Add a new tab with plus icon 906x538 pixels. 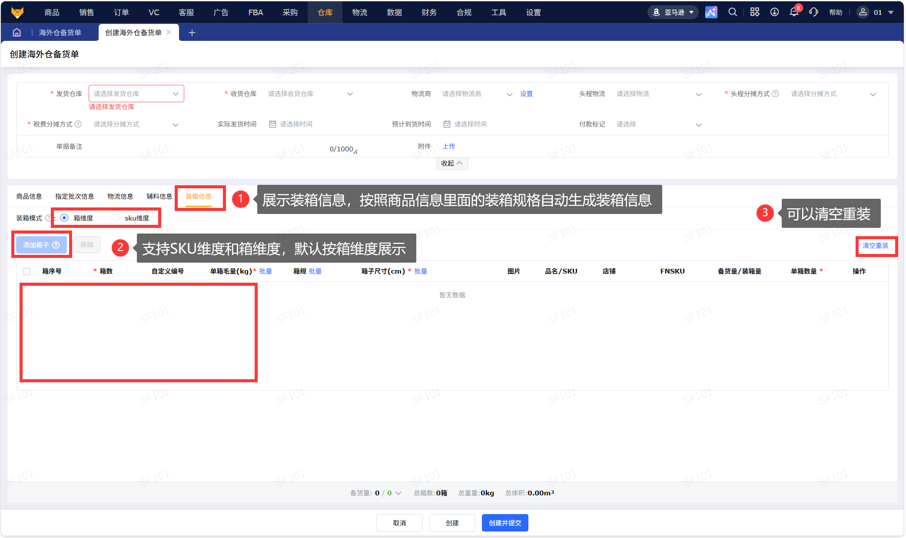(x=192, y=33)
